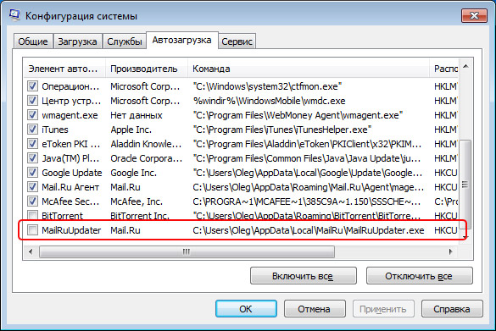Open the Загрузка tab
This screenshot has width=496, height=331.
click(x=77, y=41)
